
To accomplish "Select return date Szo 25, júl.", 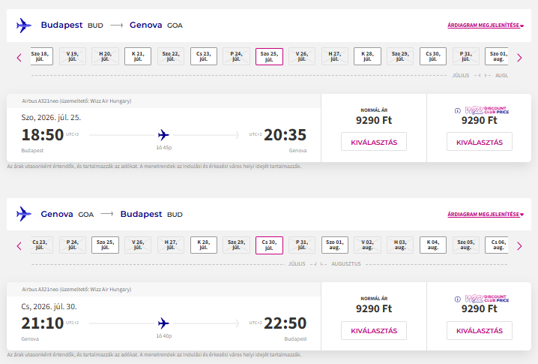I will tap(106, 245).
